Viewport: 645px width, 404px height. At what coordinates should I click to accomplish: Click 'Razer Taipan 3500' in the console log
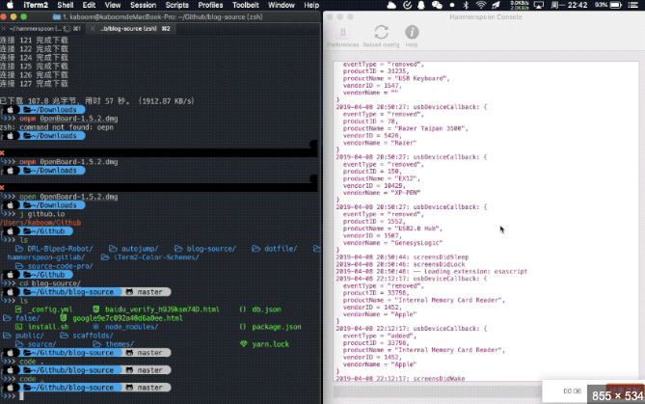click(429, 128)
